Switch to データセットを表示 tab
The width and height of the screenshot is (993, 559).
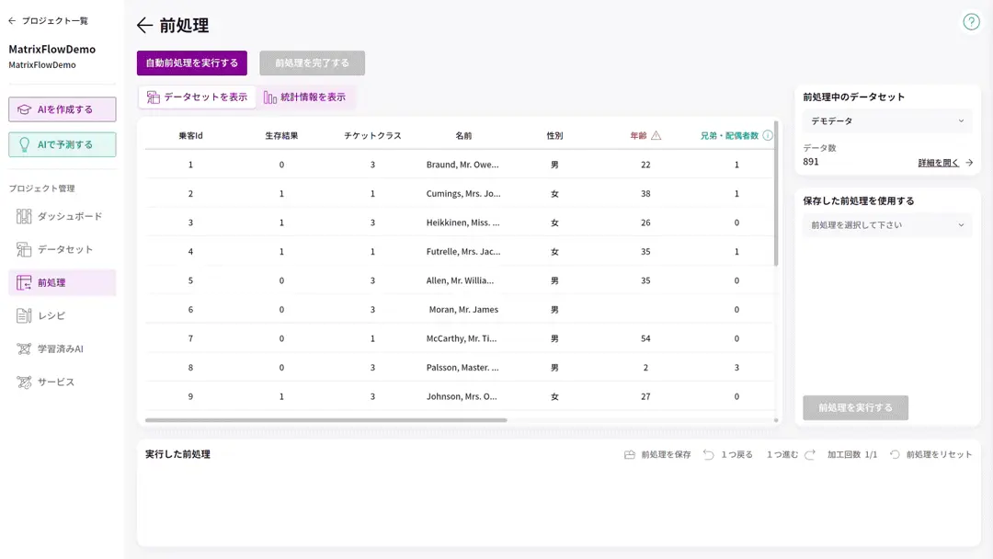197,97
